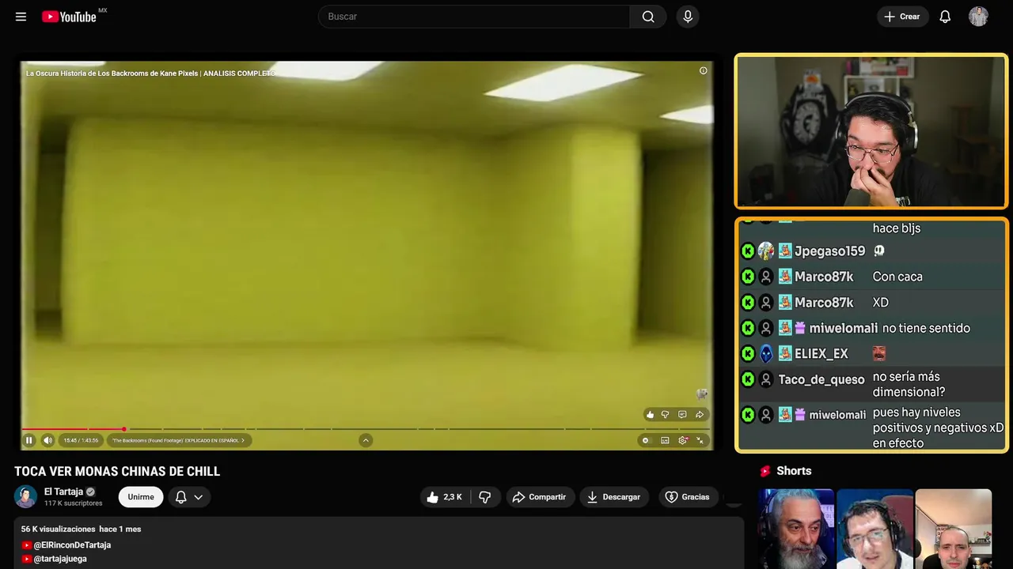This screenshot has height=569, width=1013.
Task: Expand the video description box
Action: [x=379, y=543]
